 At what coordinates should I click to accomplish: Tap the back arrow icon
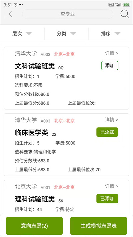10,14
